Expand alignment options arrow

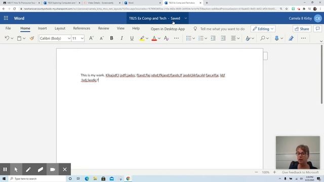coord(238,38)
